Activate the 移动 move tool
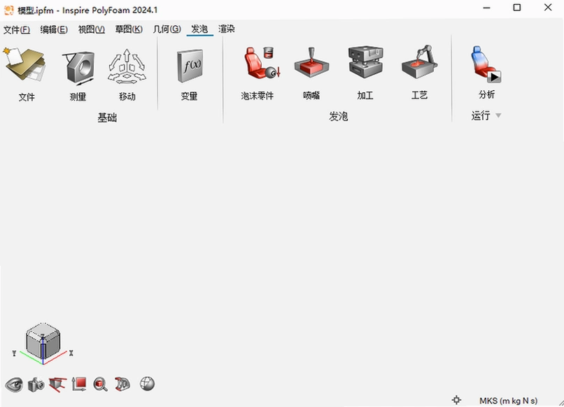The height and width of the screenshot is (407, 564). pyautogui.click(x=127, y=66)
